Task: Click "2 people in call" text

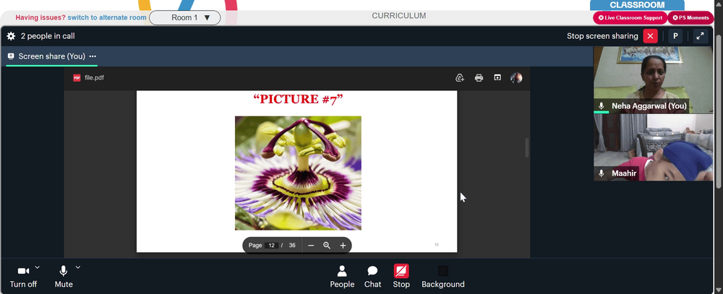Action: point(48,36)
